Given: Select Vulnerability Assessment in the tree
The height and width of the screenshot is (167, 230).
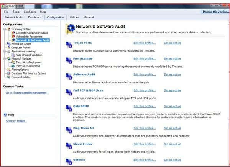Looking at the screenshot, I should [29, 37].
